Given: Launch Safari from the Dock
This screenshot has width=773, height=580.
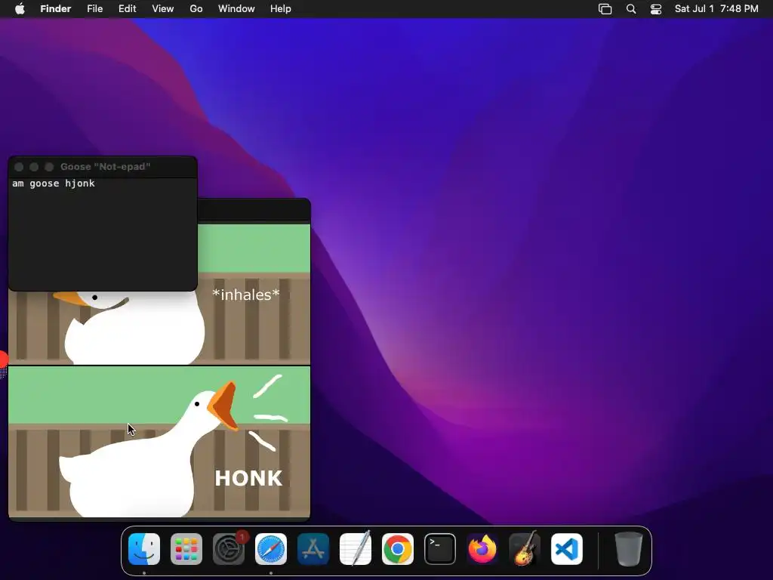Looking at the screenshot, I should tap(271, 549).
